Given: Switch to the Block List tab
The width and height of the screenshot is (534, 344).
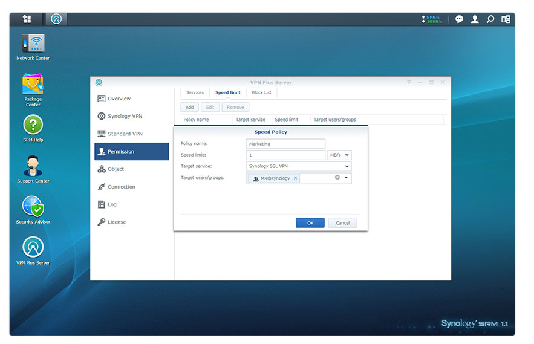Looking at the screenshot, I should [x=261, y=92].
